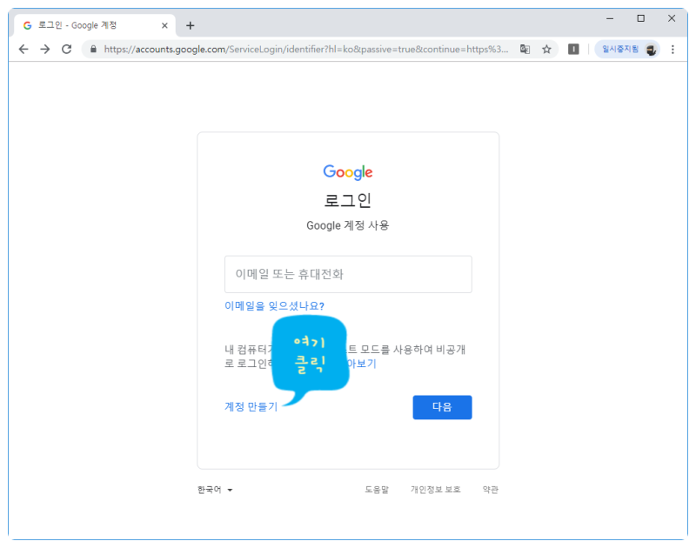Click the address bar URL

tap(306, 50)
